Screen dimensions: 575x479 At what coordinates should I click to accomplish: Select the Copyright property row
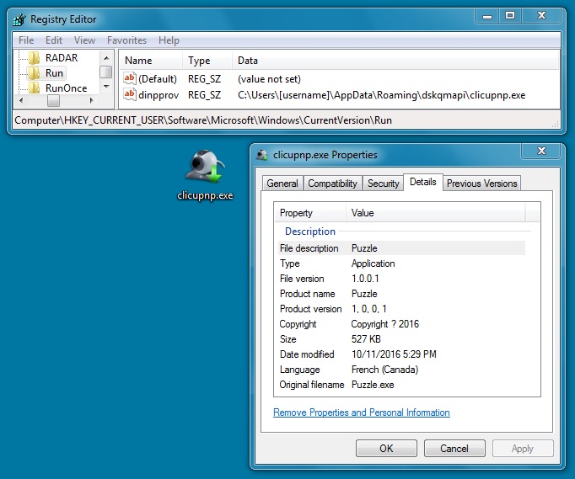coord(402,324)
